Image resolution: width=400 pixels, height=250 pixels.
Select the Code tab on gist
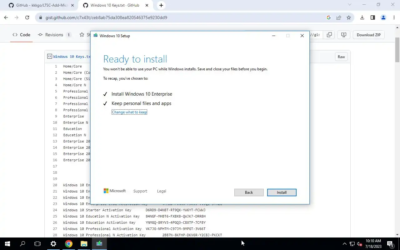[21, 35]
